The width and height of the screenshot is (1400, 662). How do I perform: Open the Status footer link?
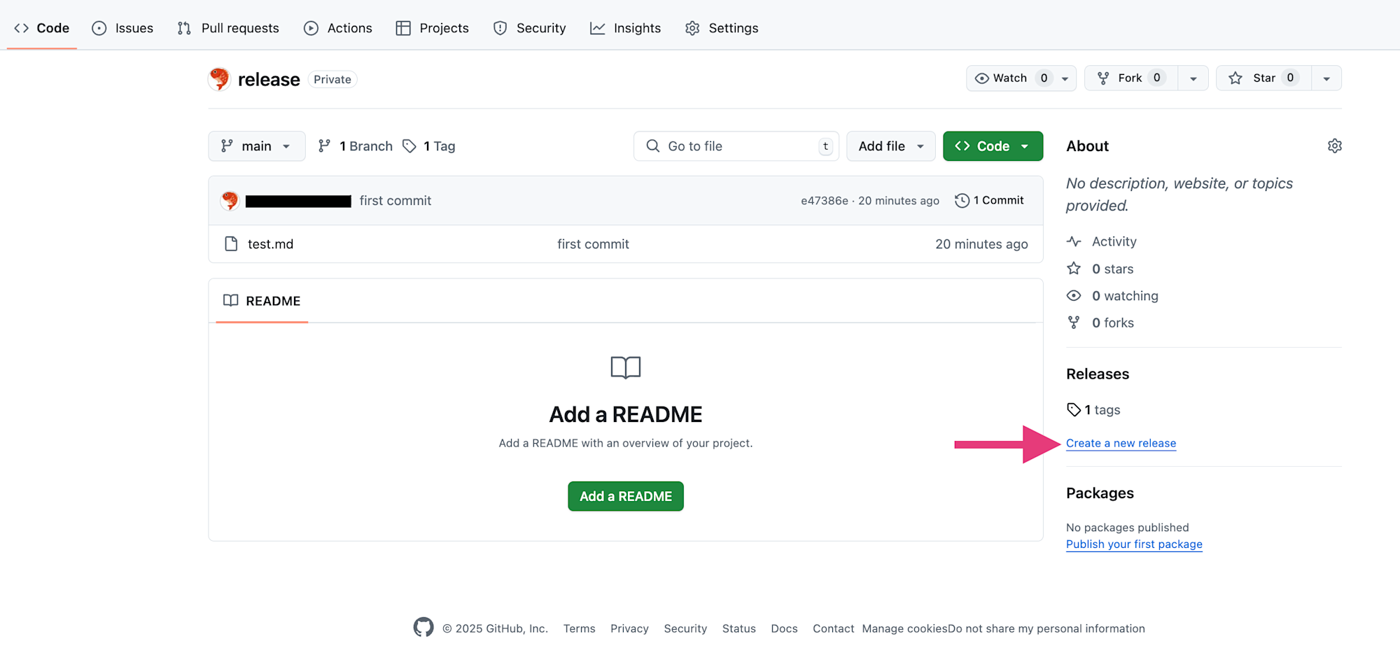coord(739,628)
